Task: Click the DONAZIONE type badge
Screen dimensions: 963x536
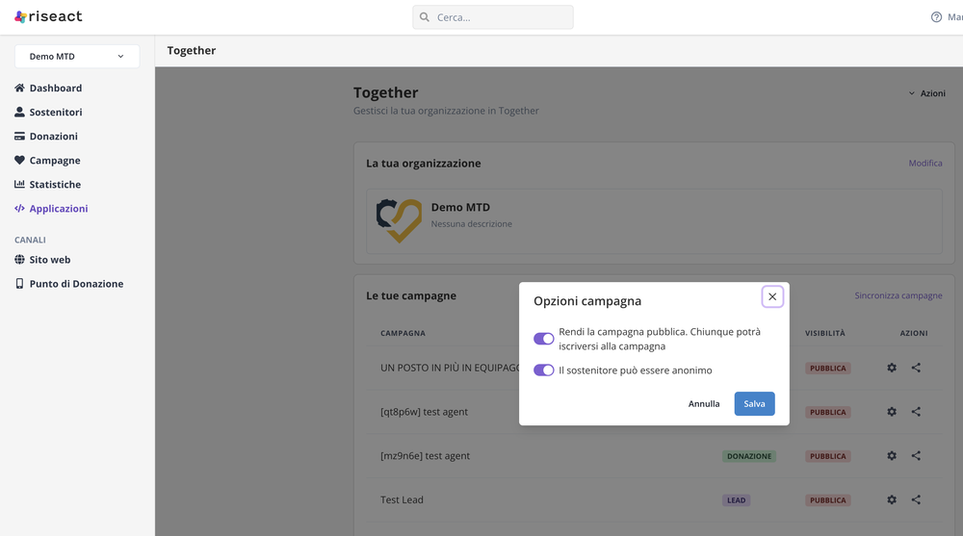Action: pos(748,456)
